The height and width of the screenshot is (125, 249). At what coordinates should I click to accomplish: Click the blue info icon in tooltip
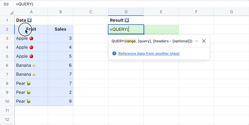[x=114, y=53]
